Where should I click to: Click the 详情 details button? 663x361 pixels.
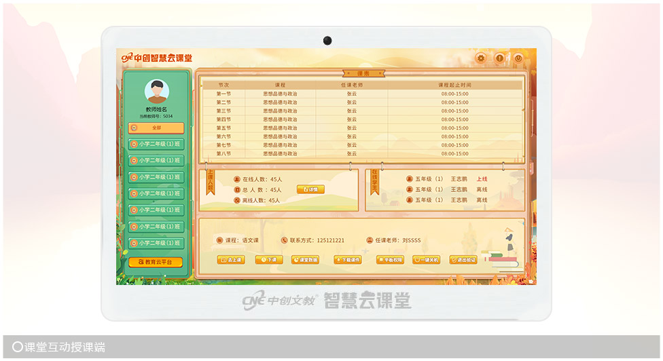[310, 189]
